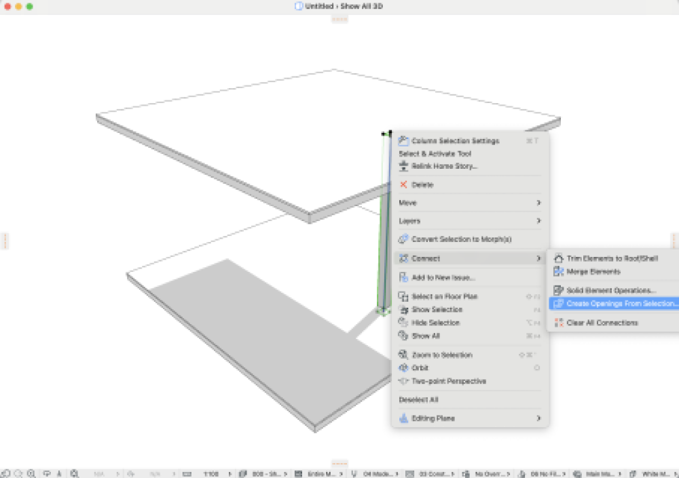Click the Clear All Connections icon

559,323
